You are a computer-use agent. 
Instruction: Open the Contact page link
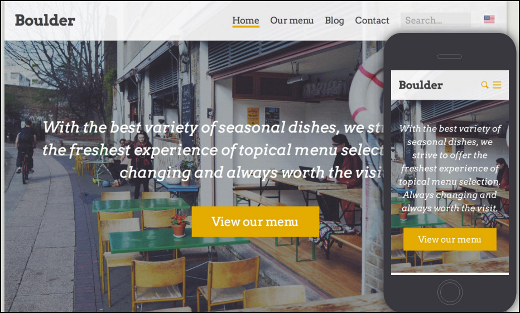(x=372, y=20)
